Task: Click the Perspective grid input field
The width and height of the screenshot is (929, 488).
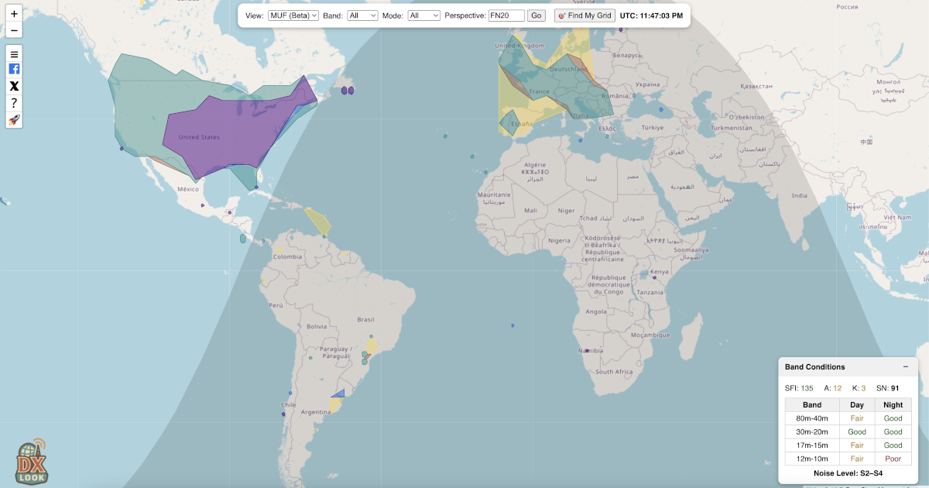Action: pyautogui.click(x=506, y=15)
